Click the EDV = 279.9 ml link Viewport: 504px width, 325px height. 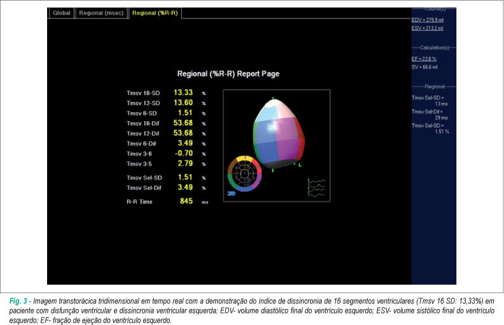point(427,20)
